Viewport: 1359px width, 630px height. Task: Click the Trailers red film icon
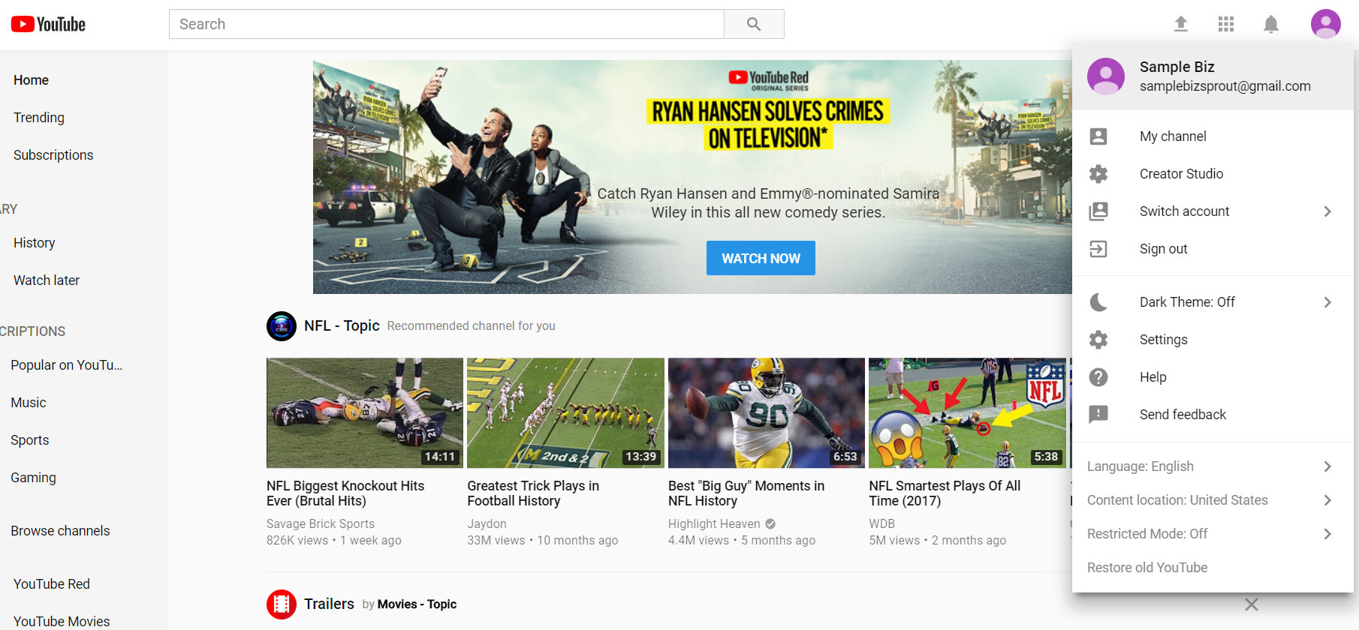(282, 604)
